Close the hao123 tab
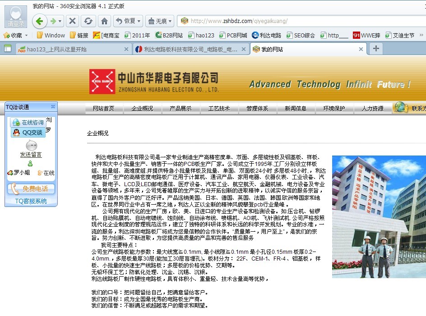This screenshot has width=426, height=316. [126, 49]
